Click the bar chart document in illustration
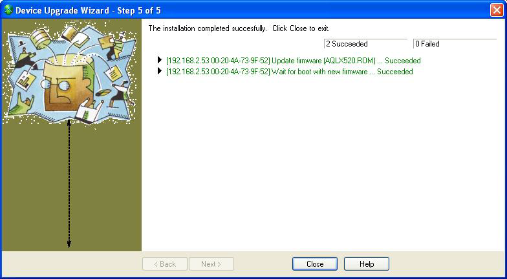This screenshot has height=279, width=507. [x=25, y=81]
